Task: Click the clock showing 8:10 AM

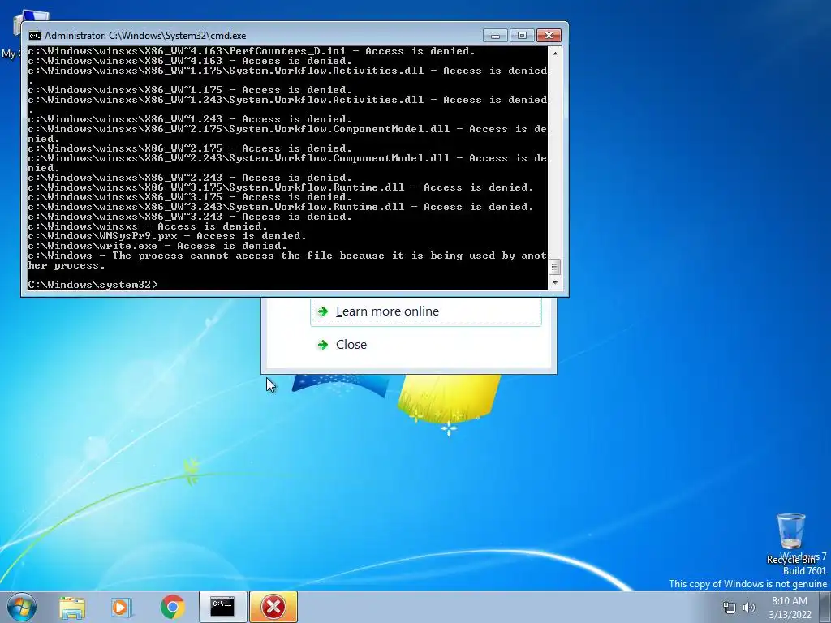Action: click(x=789, y=601)
